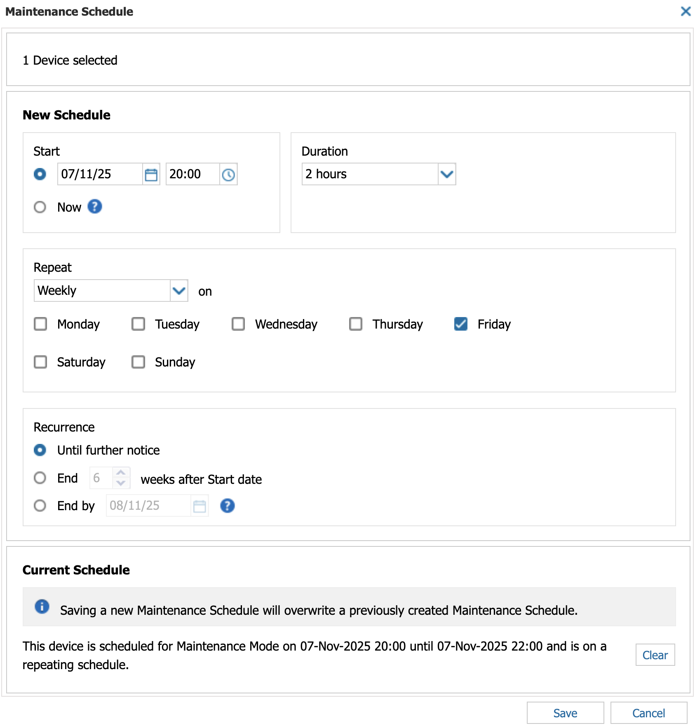This screenshot has height=728, width=695.
Task: Decrease the weeks count with down arrow
Action: (121, 483)
